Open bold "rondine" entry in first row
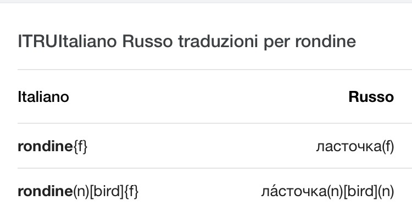 [45, 146]
